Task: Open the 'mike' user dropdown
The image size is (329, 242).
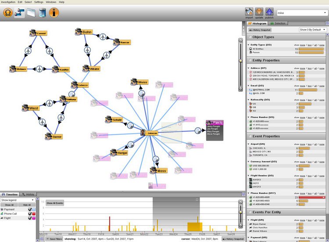Action: 301,13
